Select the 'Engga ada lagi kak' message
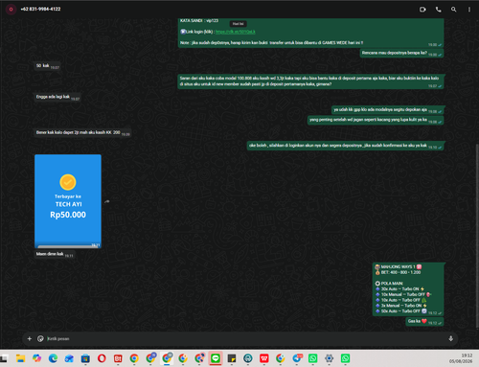 57,97
